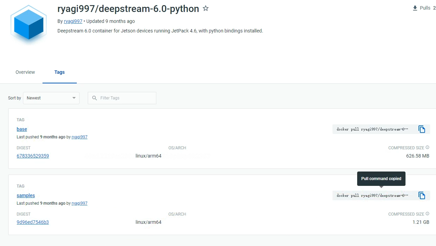Copy pull command for base tag
The height and width of the screenshot is (246, 436).
(422, 129)
